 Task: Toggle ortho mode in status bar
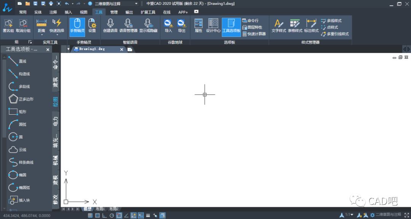tap(104, 216)
